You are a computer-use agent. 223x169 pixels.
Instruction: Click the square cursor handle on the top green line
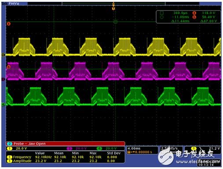[x=116, y=22]
